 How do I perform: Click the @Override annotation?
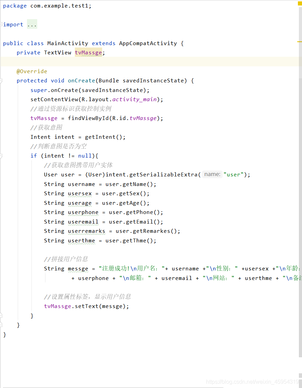coord(32,71)
